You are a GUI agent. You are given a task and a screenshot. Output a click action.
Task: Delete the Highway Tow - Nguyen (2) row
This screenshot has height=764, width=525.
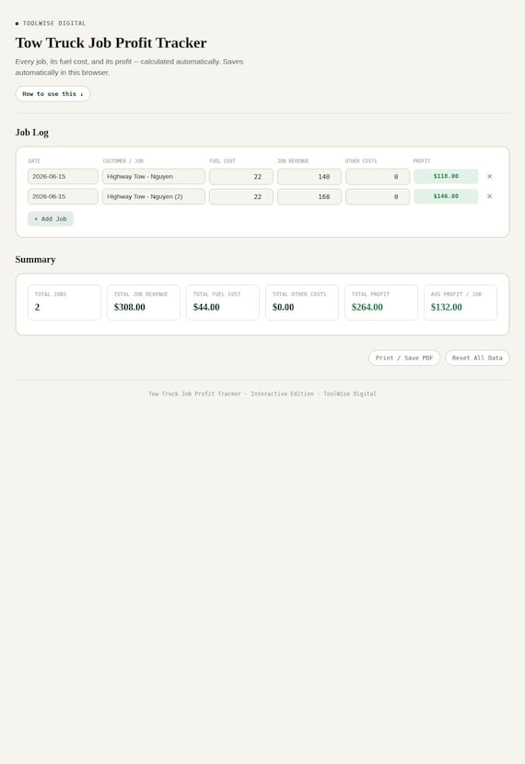489,196
